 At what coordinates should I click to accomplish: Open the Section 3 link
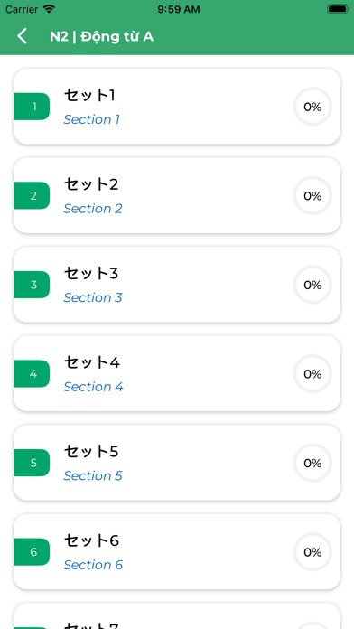(x=93, y=297)
